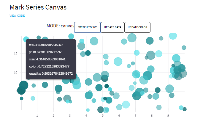Click the UPDATE DATA button

(112, 27)
